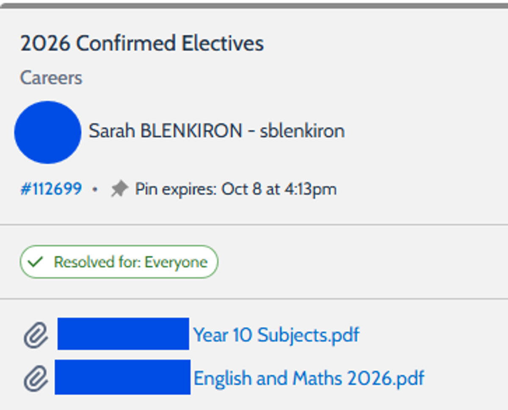Viewport: 508px width, 410px height.
Task: Open the English and Maths 2026.pdf attachment
Action: tap(309, 378)
